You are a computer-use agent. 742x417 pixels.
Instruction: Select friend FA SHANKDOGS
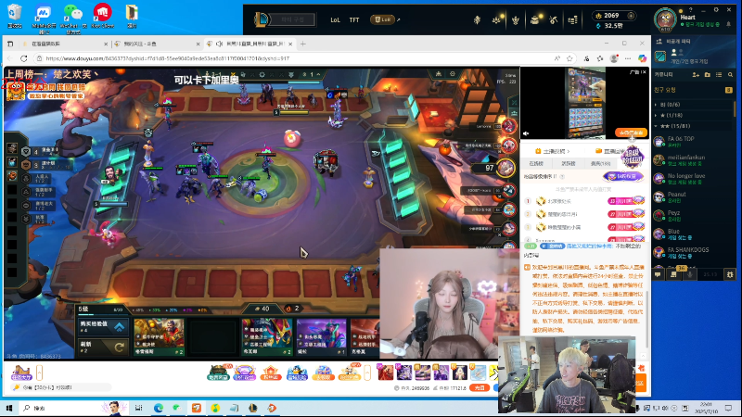[692, 252]
